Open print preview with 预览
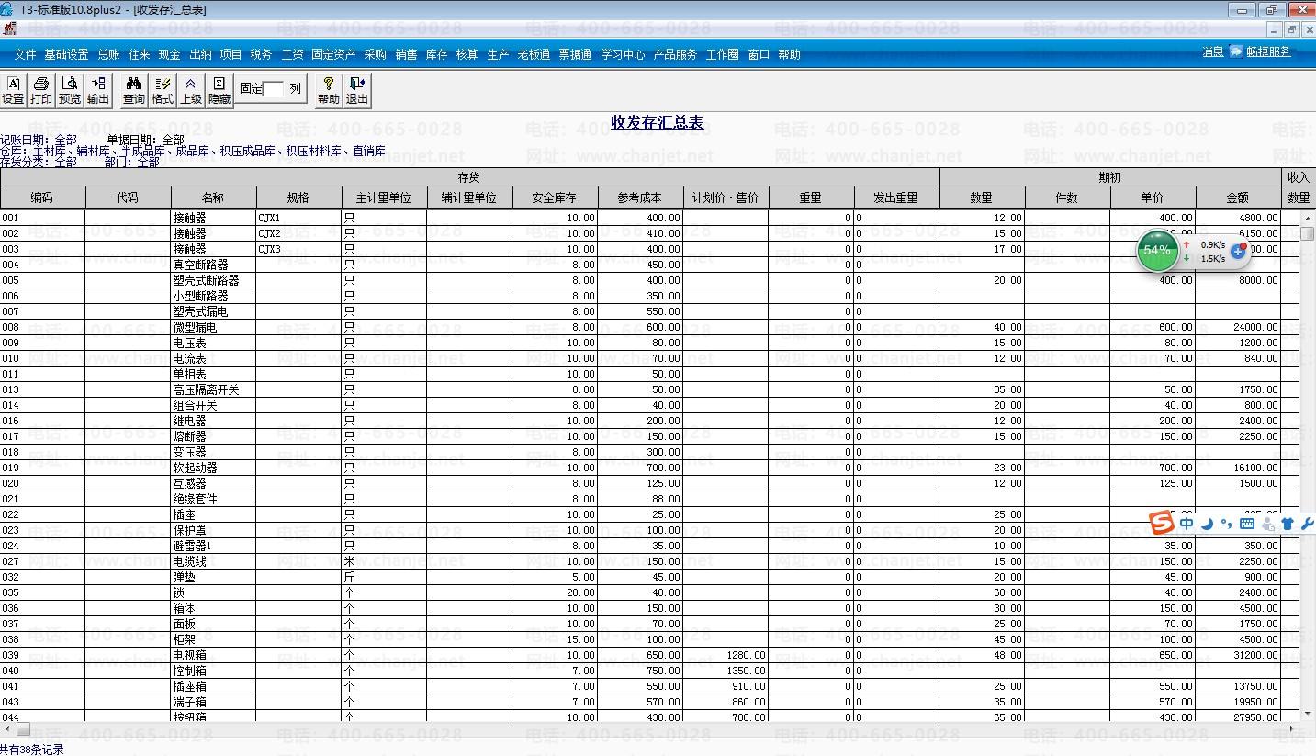Screen dimensions: 1316x756 pos(70,91)
